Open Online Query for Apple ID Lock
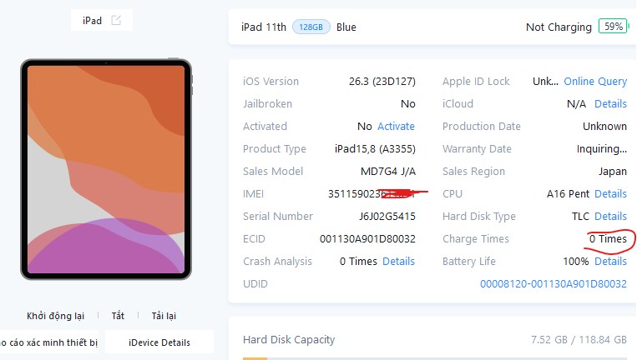The image size is (637, 360). (595, 82)
